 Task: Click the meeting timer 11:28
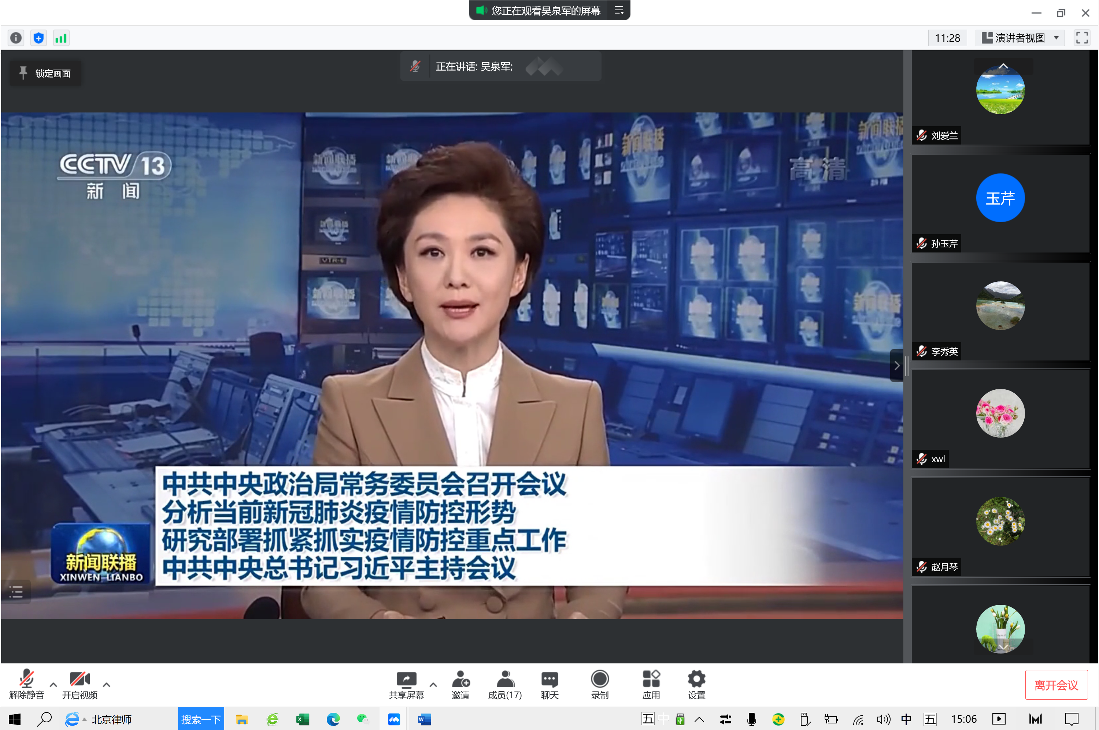tap(947, 38)
